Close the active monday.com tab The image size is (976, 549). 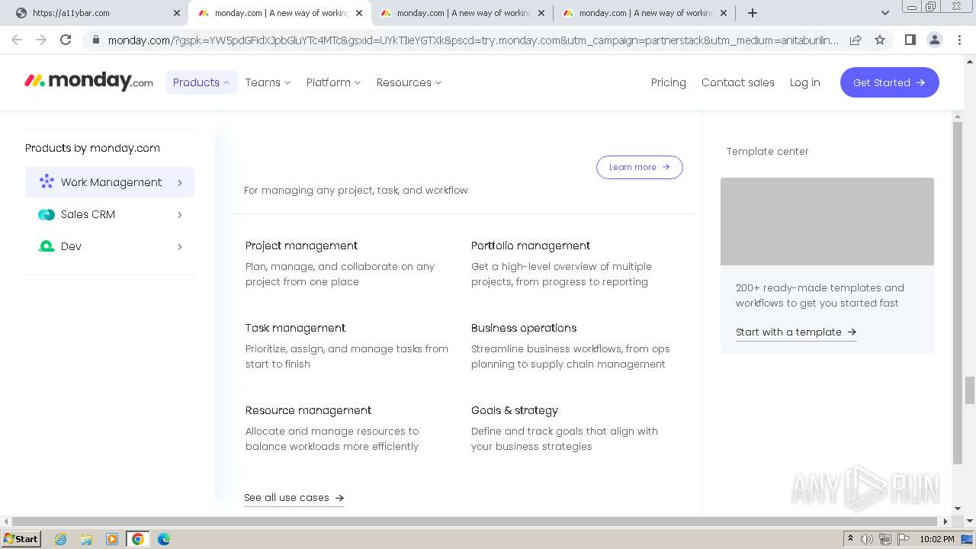pyautogui.click(x=359, y=13)
